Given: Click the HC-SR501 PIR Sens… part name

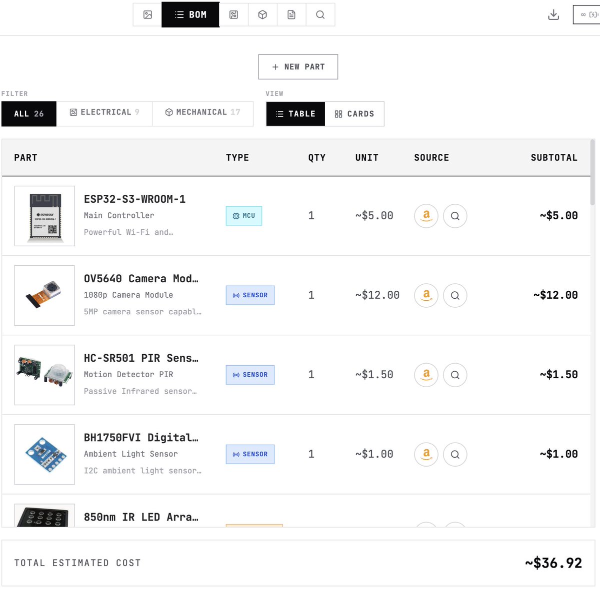Looking at the screenshot, I should [141, 358].
